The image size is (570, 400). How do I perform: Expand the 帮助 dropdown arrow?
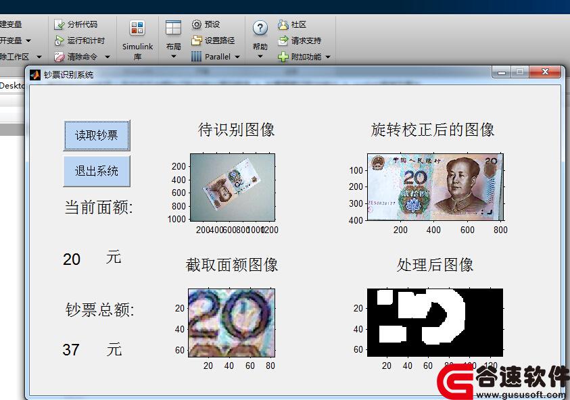[x=260, y=56]
